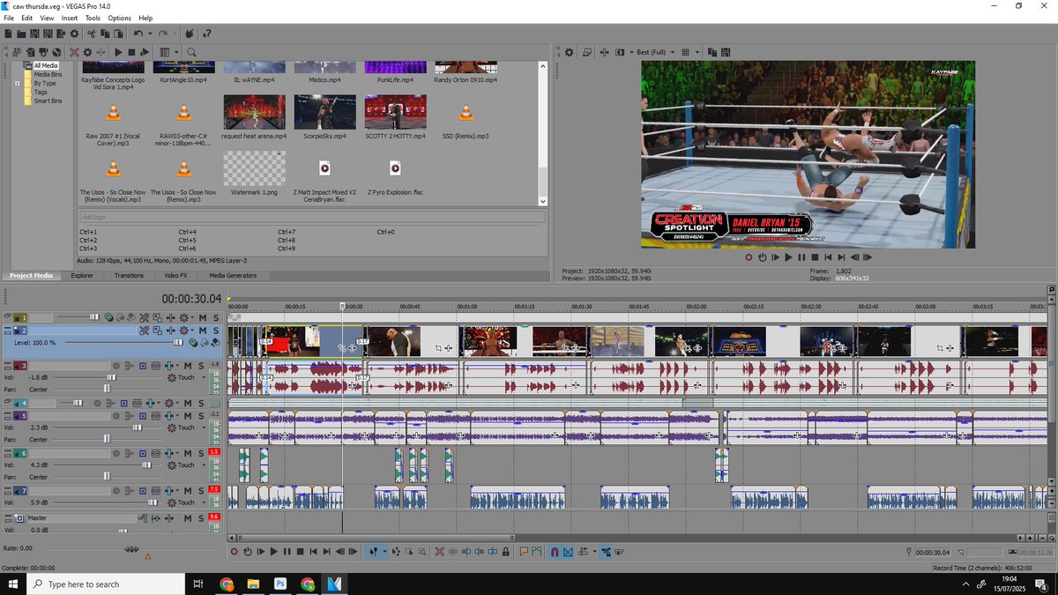1058x595 pixels.
Task: Select Media Bins in the tree
Action: 48,74
